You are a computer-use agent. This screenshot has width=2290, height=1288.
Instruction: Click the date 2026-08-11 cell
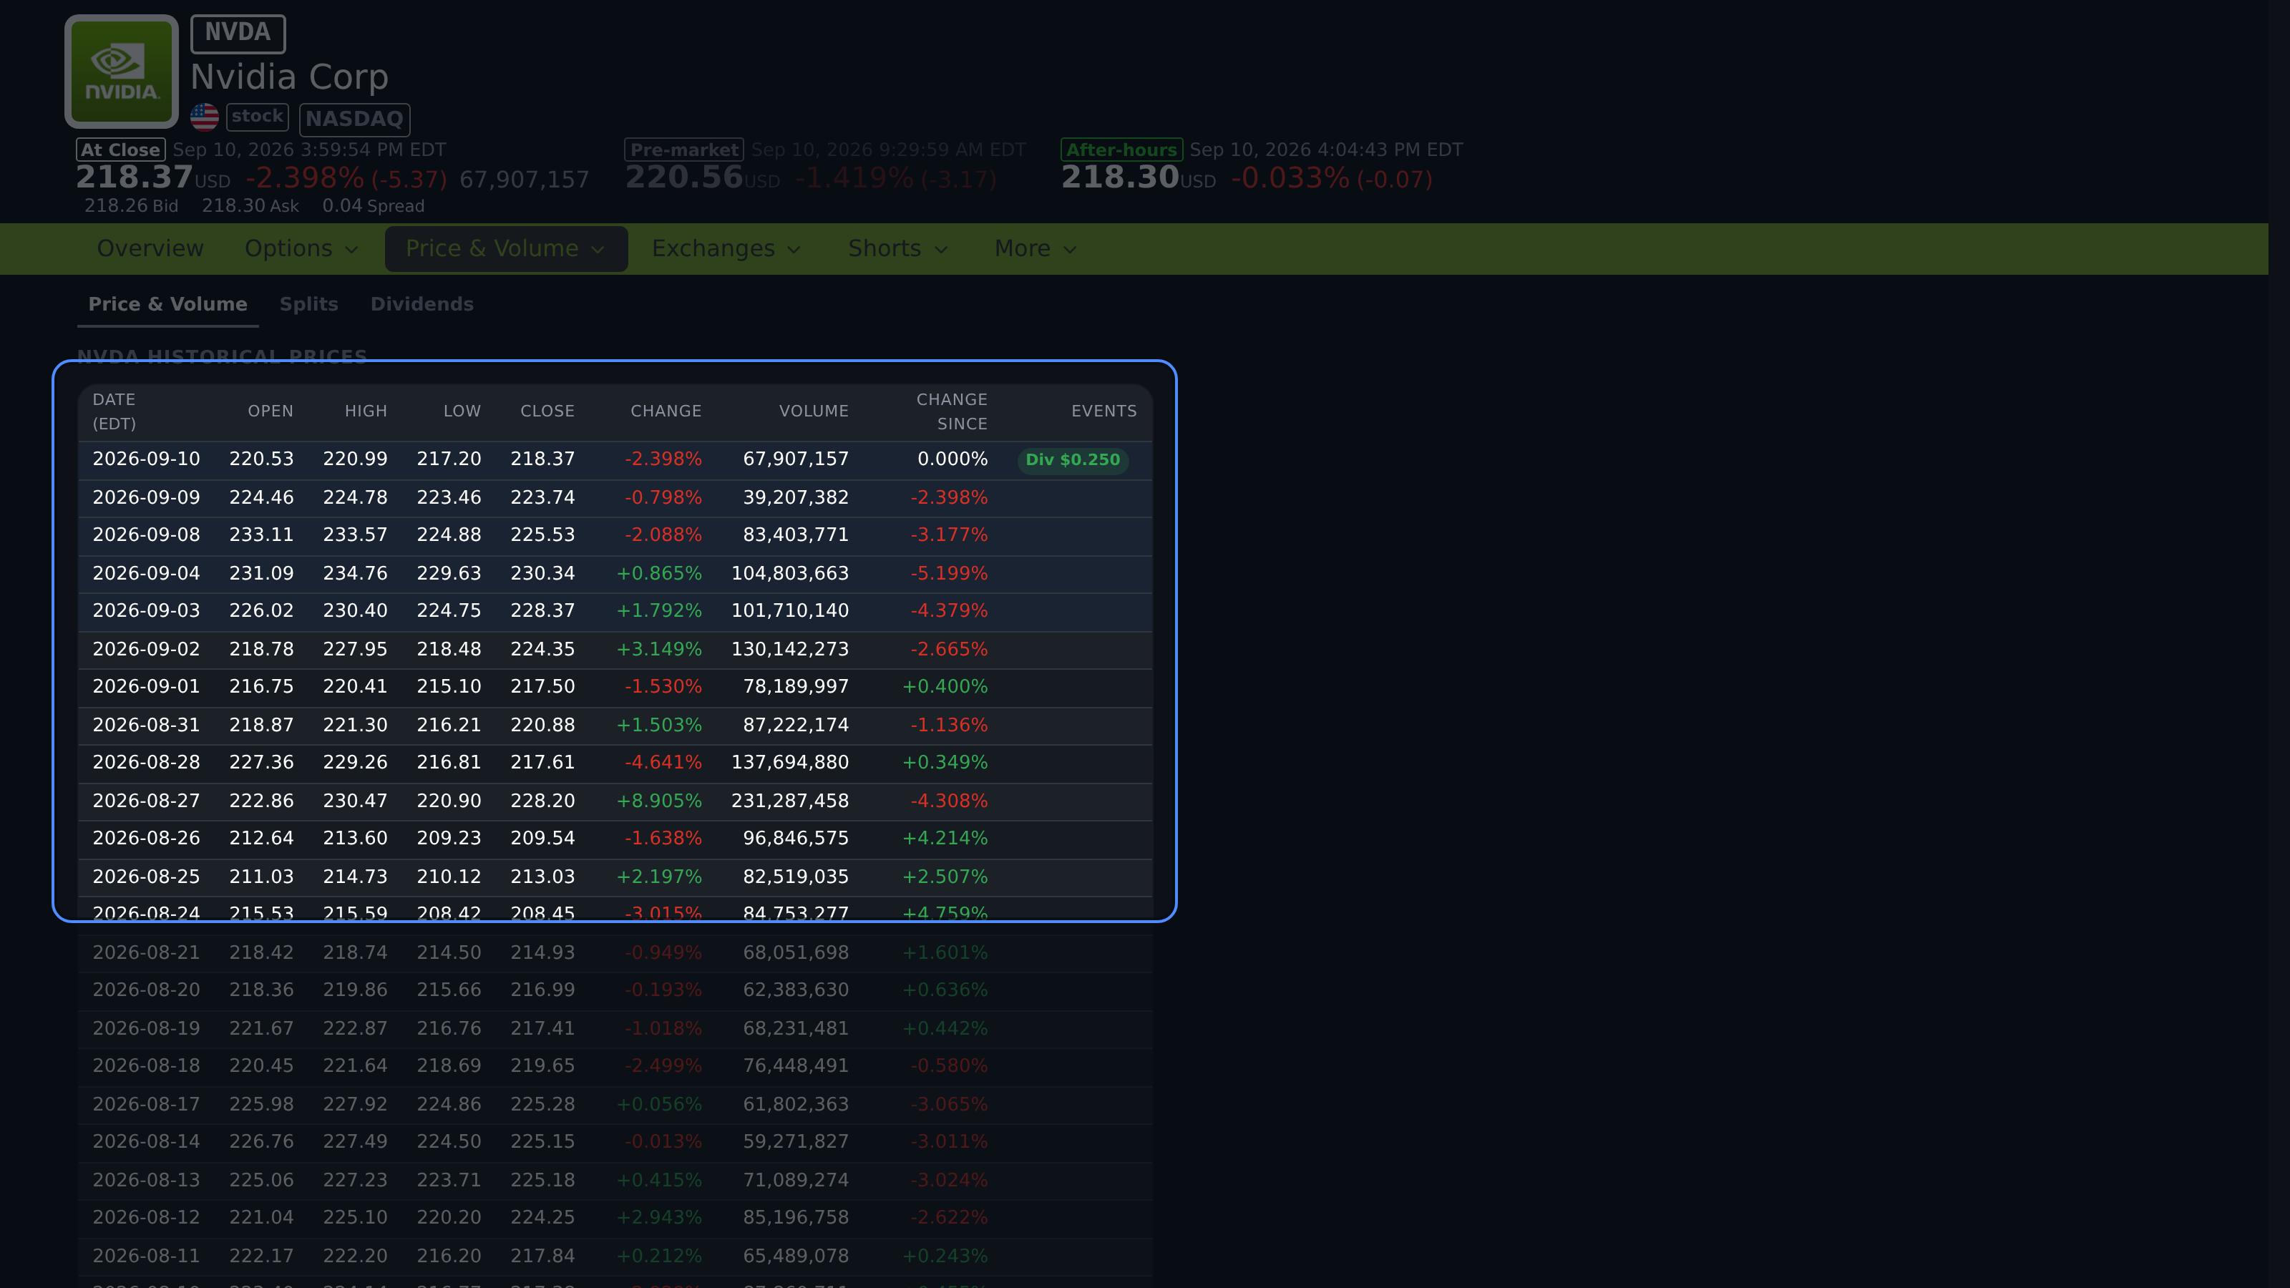pos(147,1257)
